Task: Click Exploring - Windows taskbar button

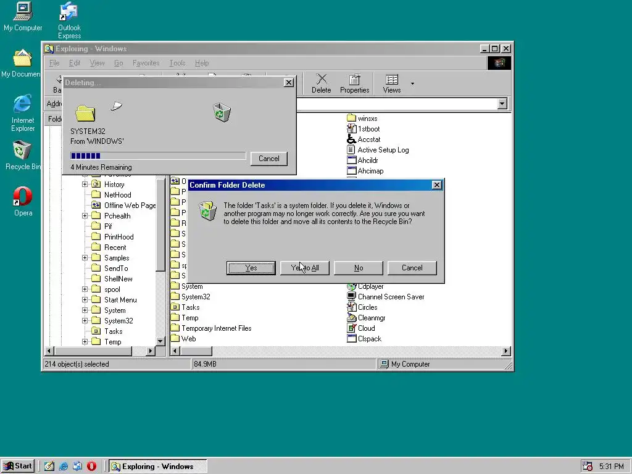Action: tap(157, 467)
